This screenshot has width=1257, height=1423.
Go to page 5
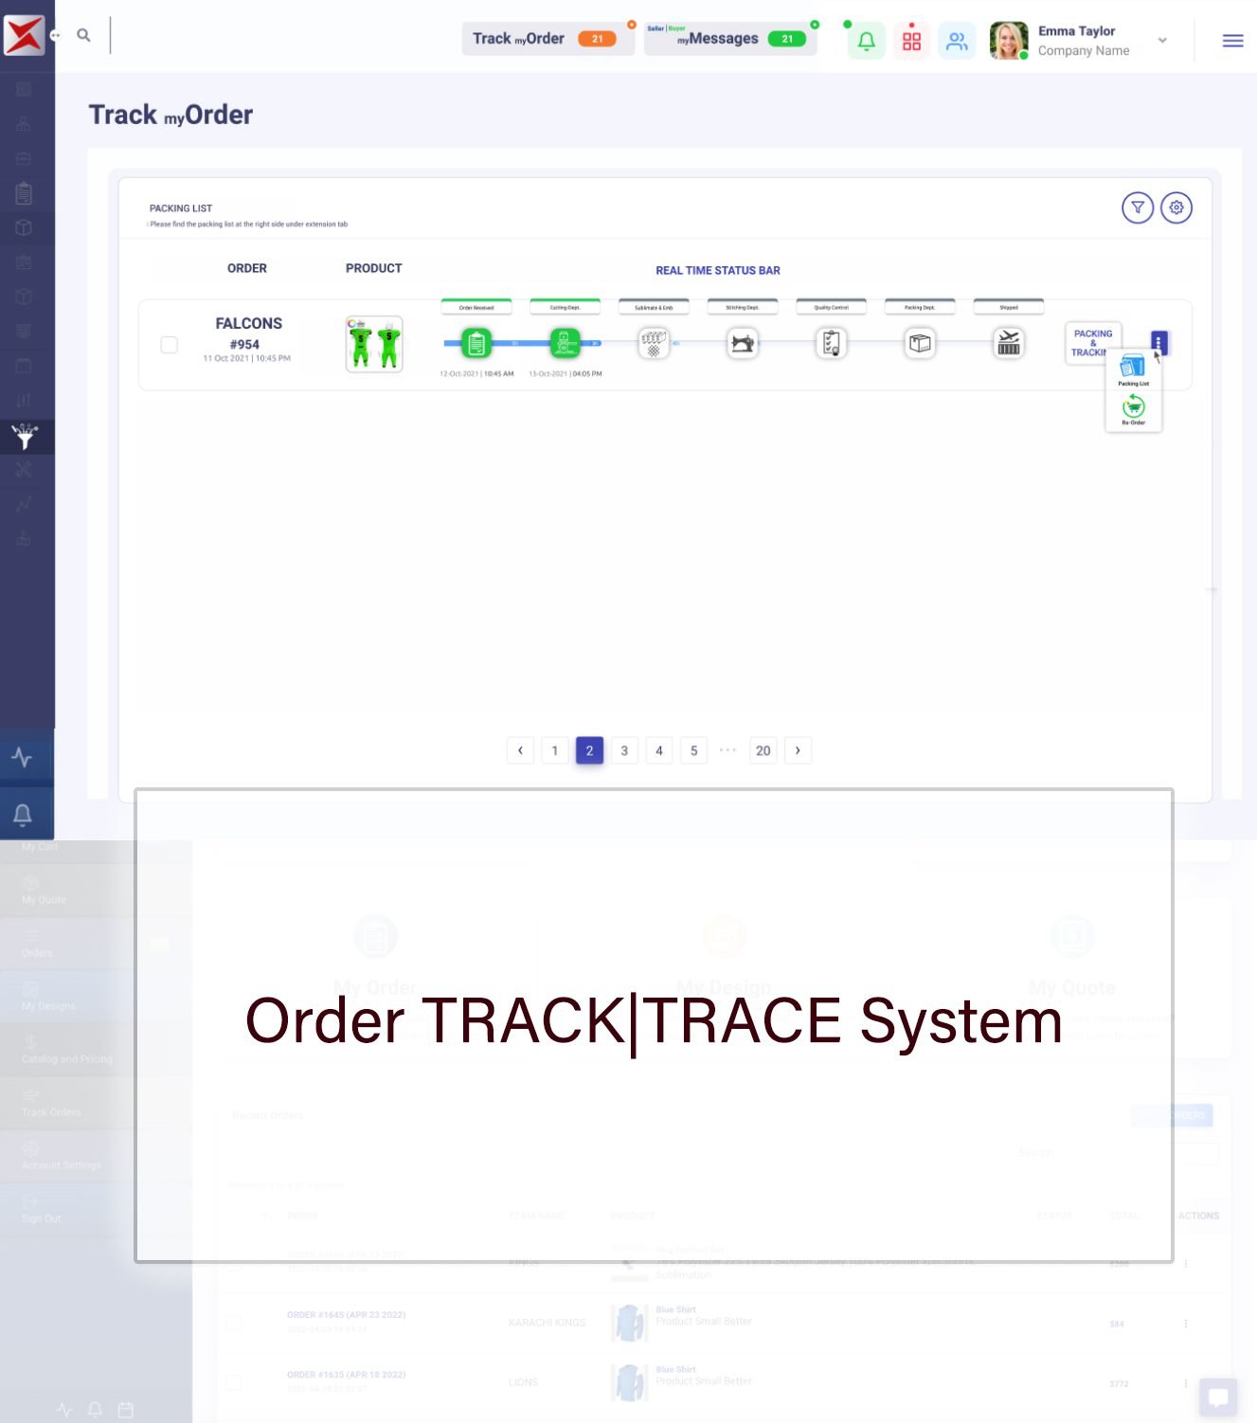[x=694, y=750]
